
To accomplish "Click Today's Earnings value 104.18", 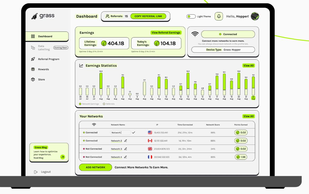I will (168, 43).
